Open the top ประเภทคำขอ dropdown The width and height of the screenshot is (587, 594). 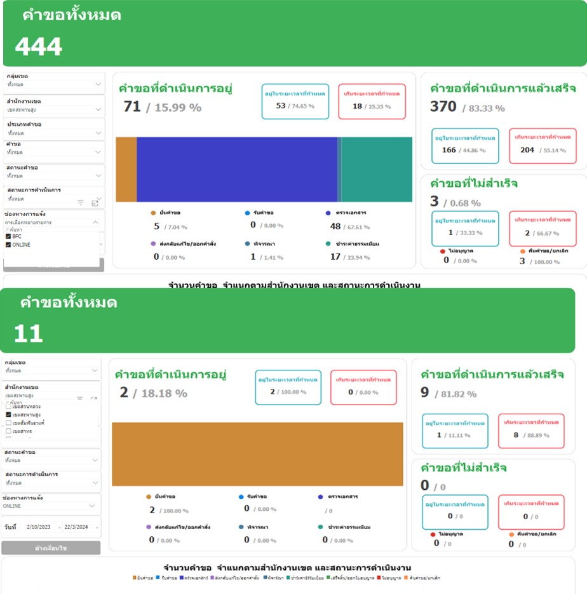[x=98, y=133]
